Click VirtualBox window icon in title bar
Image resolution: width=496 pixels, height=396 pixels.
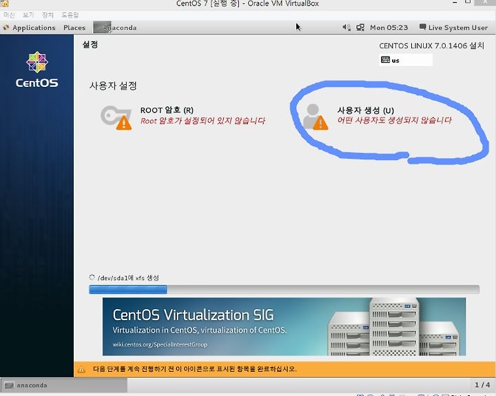tap(4, 3)
